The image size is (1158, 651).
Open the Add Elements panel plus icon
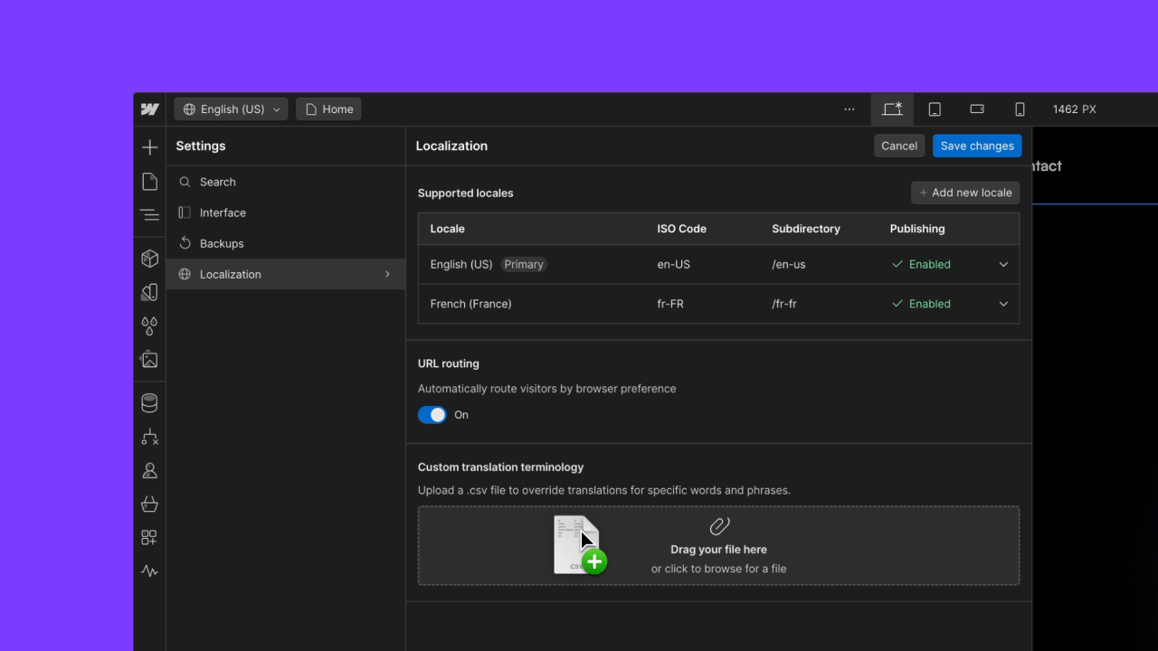[x=150, y=147]
